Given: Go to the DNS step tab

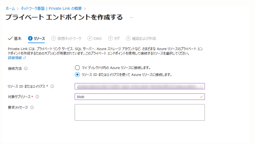Looking at the screenshot, I should (95, 38).
